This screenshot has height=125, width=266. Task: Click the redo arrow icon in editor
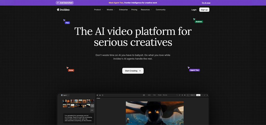pyautogui.click(x=179, y=95)
